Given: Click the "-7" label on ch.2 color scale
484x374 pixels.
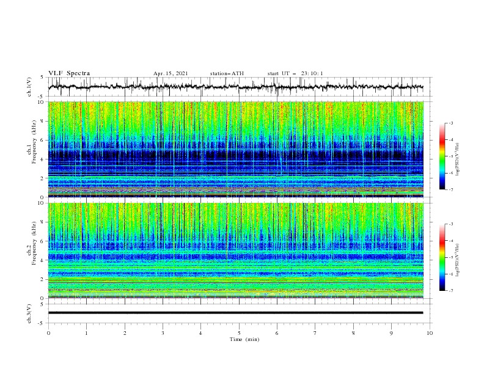Looking at the screenshot, I should click(451, 290).
